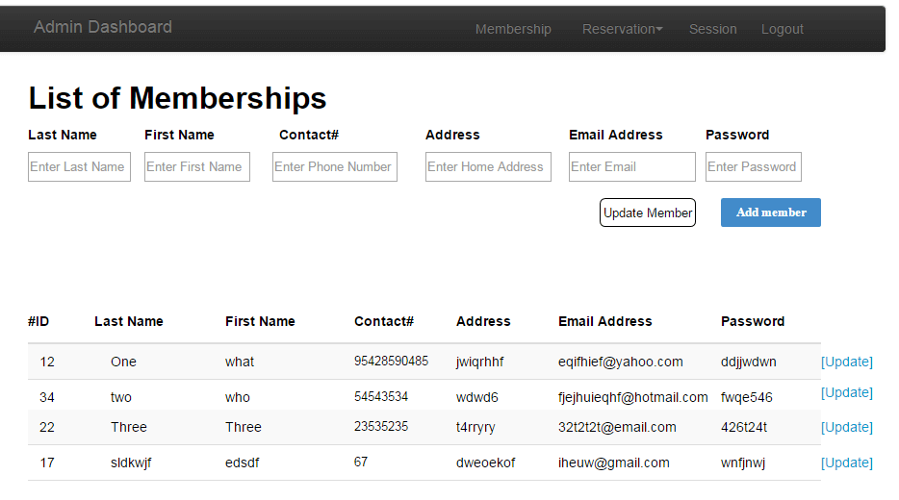The height and width of the screenshot is (500, 899).
Task: Click Update link for member ID 17
Action: (x=847, y=462)
